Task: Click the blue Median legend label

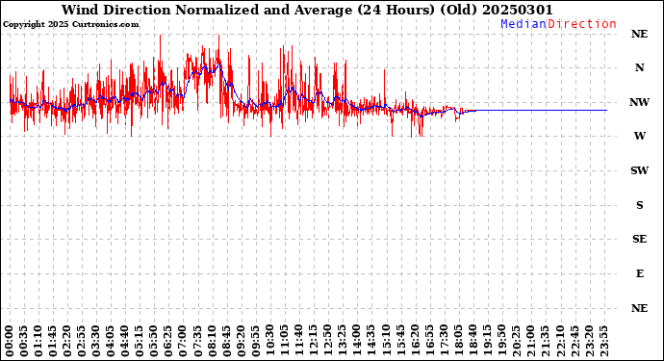Action: (x=524, y=24)
